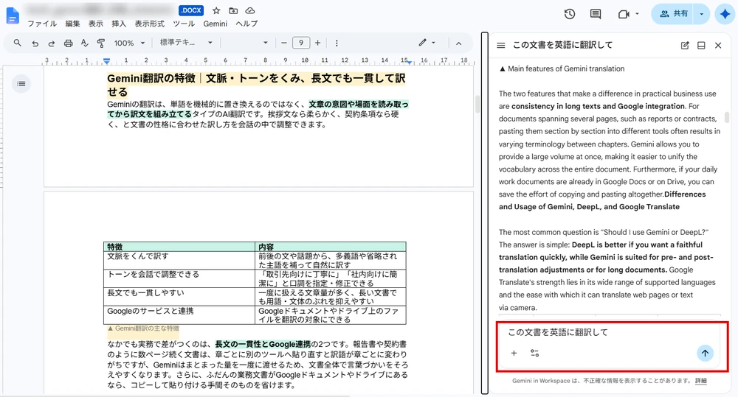
Task: Click the font size value field
Action: [x=301, y=43]
